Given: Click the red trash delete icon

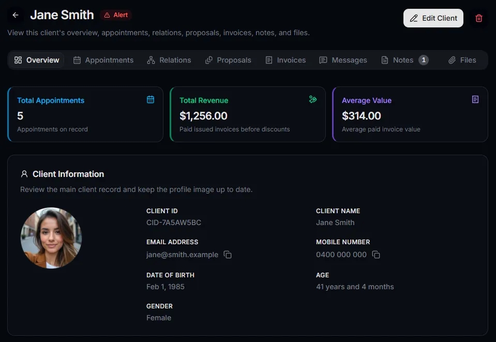Looking at the screenshot, I should 478,18.
